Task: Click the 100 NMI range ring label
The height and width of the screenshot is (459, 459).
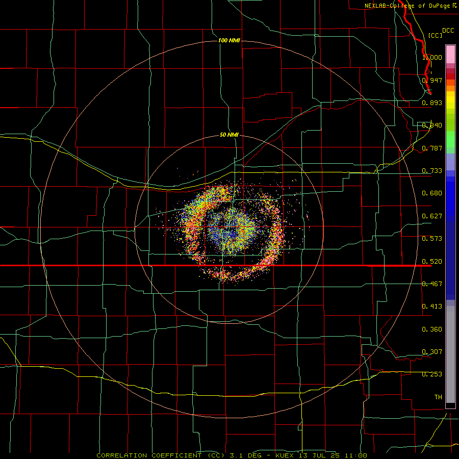Action: click(229, 40)
